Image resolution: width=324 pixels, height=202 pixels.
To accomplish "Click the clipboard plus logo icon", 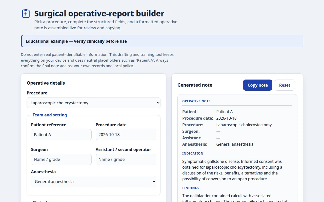I will click(x=26, y=14).
